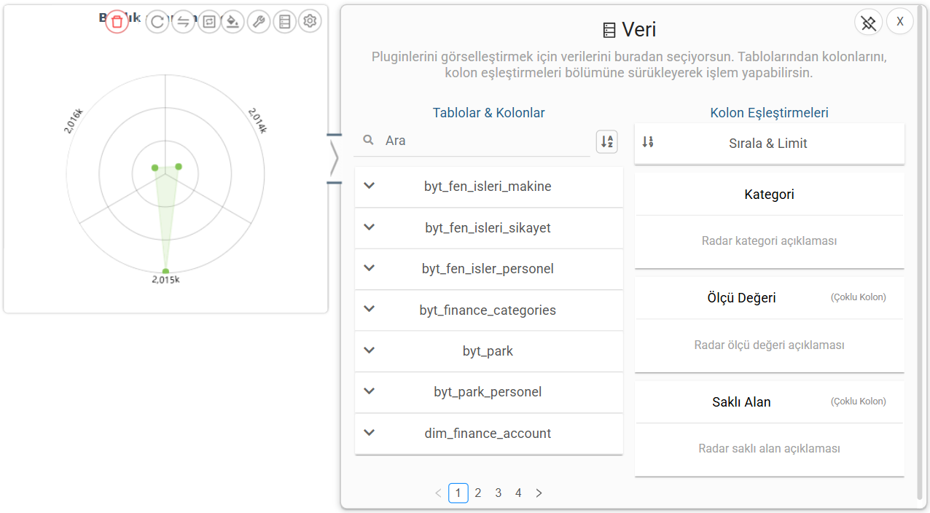The height and width of the screenshot is (513, 930).
Task: Collapse the panel using side arrow handle
Action: [x=334, y=159]
